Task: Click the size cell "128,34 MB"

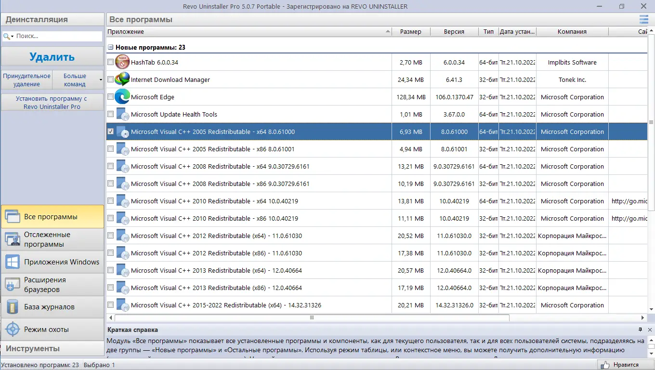Action: coord(412,97)
